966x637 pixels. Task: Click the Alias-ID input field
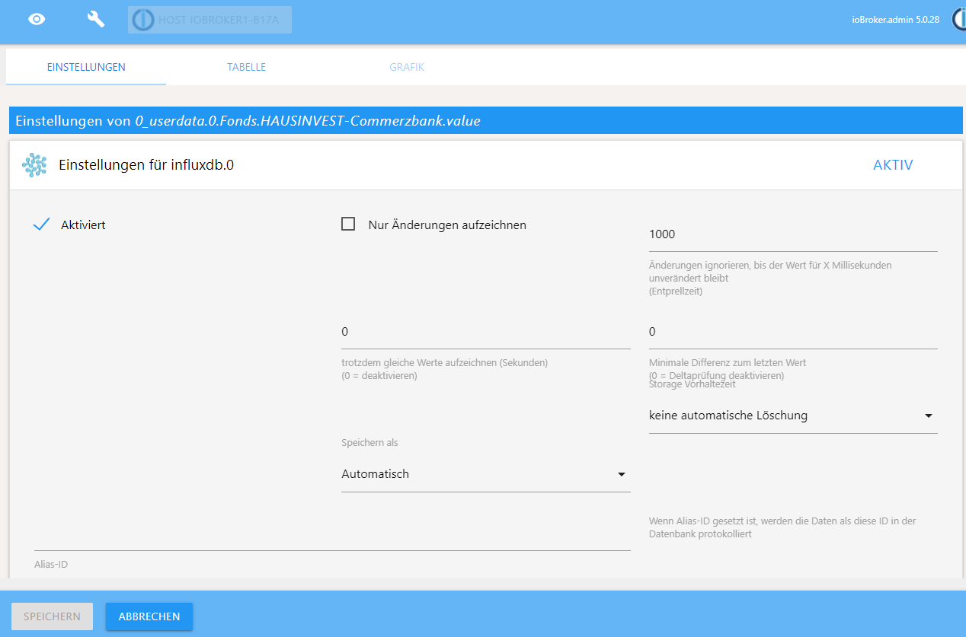pos(332,536)
